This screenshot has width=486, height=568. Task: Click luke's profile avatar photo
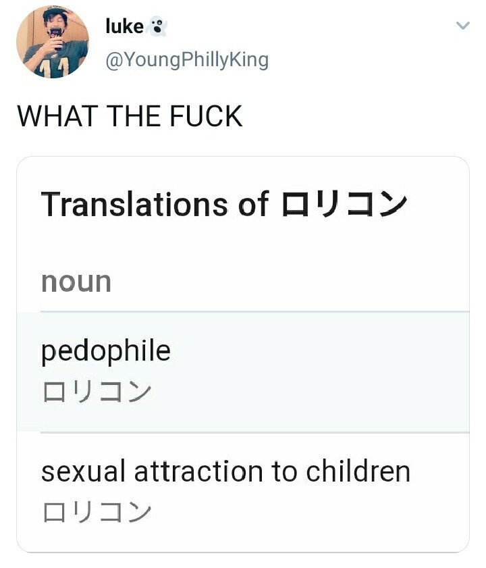coord(53,42)
